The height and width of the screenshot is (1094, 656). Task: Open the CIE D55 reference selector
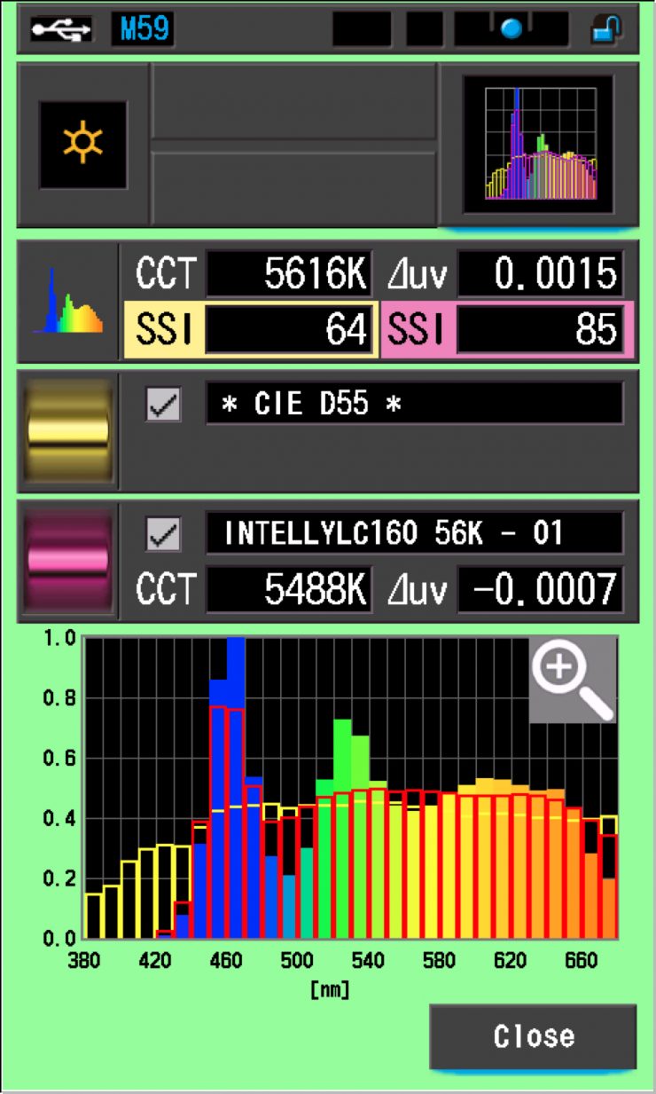414,405
